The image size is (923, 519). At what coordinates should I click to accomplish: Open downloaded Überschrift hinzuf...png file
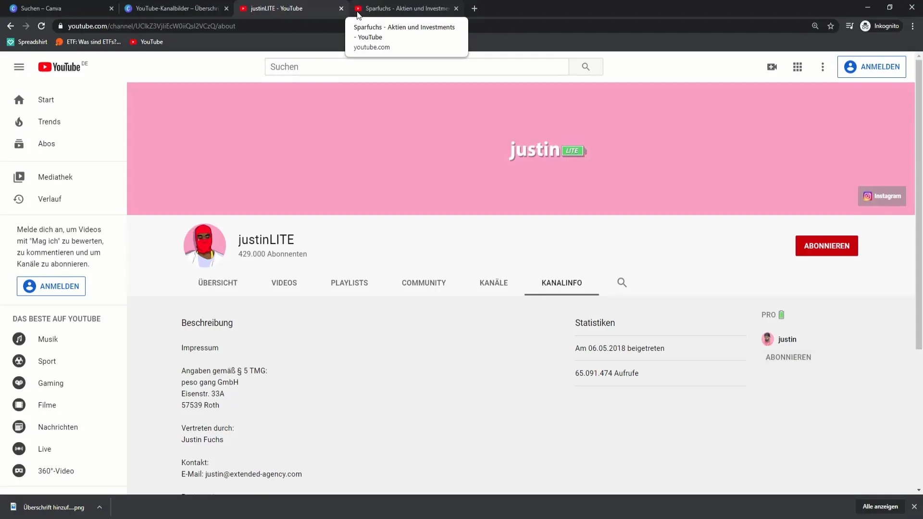coord(48,507)
